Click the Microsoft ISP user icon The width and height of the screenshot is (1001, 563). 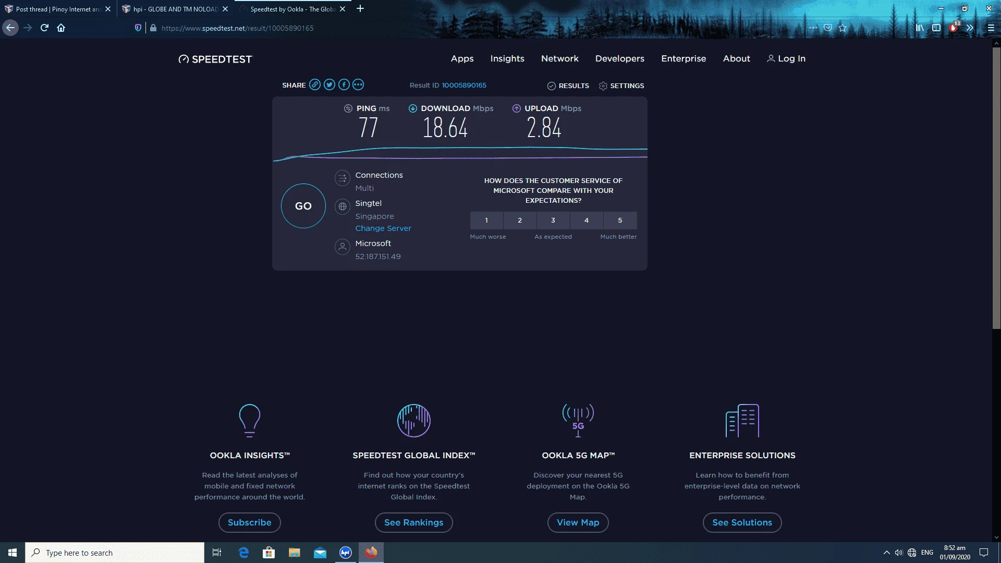pyautogui.click(x=343, y=247)
